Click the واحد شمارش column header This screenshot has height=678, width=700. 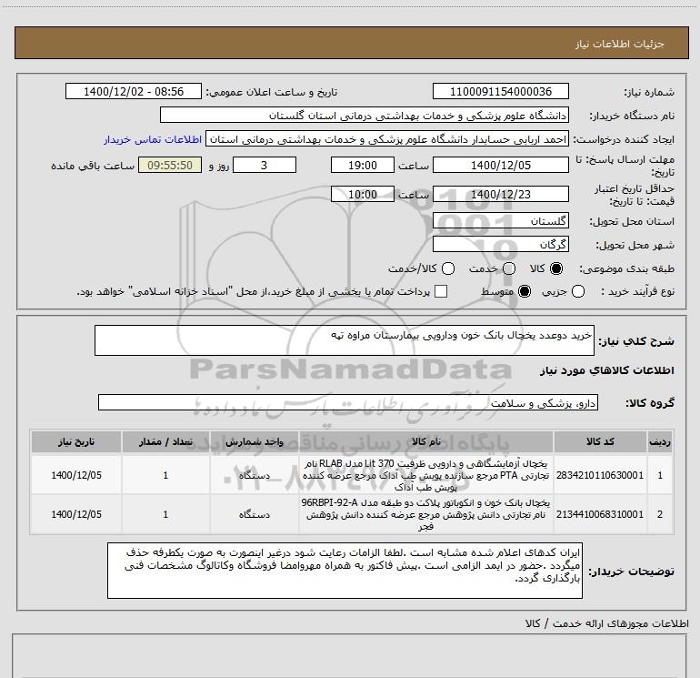coord(254,442)
